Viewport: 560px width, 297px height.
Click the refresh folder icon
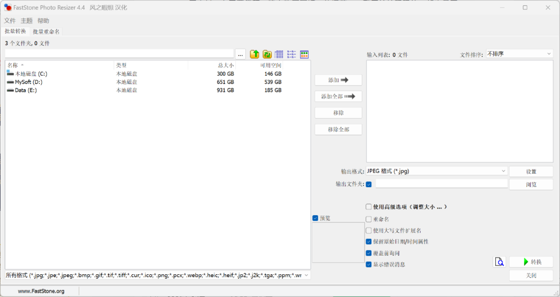(267, 54)
